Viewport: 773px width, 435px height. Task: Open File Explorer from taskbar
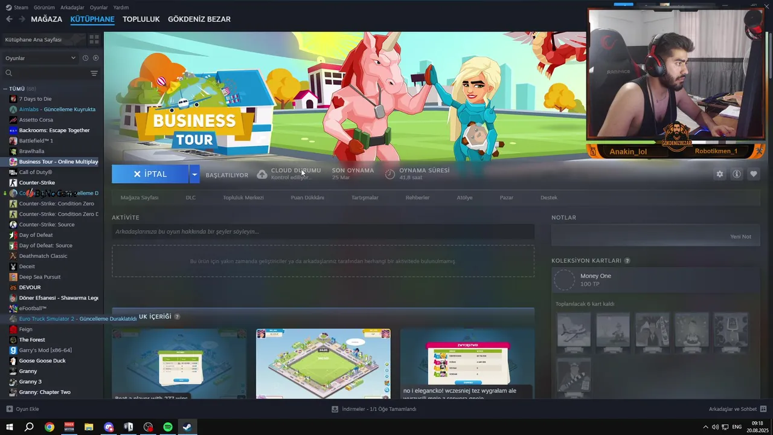[x=89, y=427]
